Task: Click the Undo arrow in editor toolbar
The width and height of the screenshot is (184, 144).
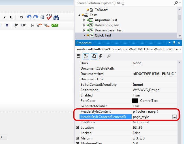Action: 29,17
